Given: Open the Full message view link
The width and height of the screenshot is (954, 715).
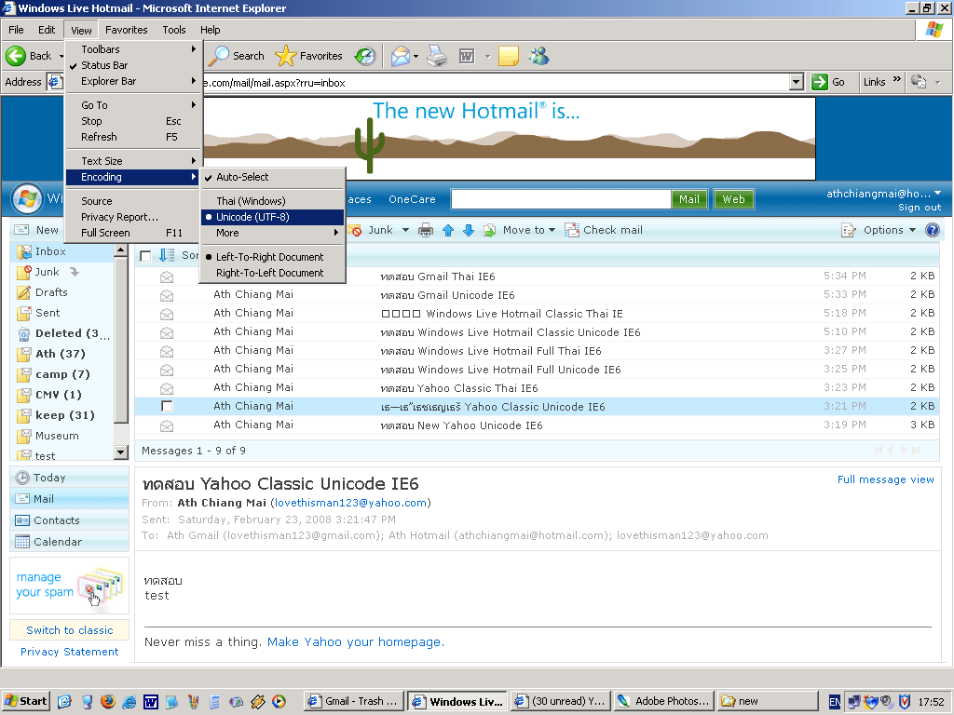Looking at the screenshot, I should (x=885, y=479).
